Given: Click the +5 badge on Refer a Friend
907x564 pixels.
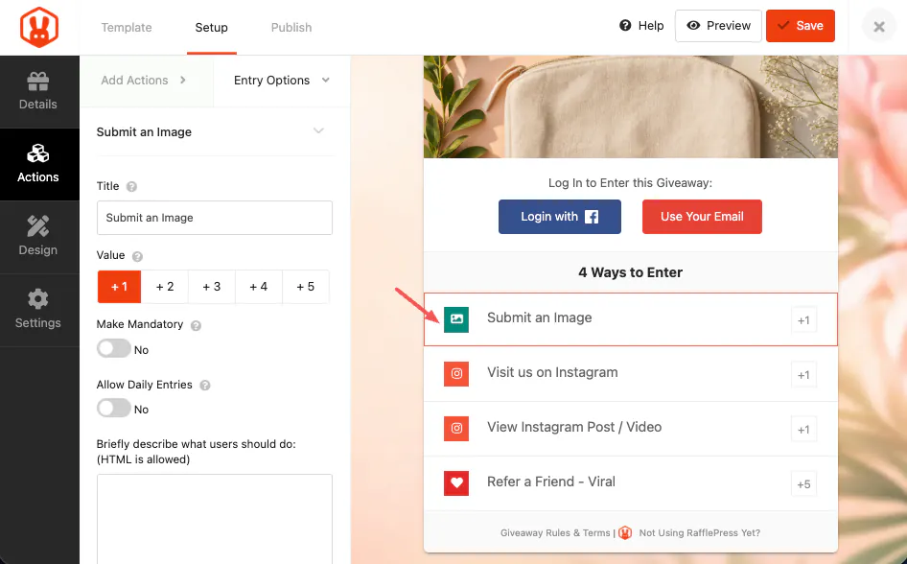Looking at the screenshot, I should click(803, 484).
